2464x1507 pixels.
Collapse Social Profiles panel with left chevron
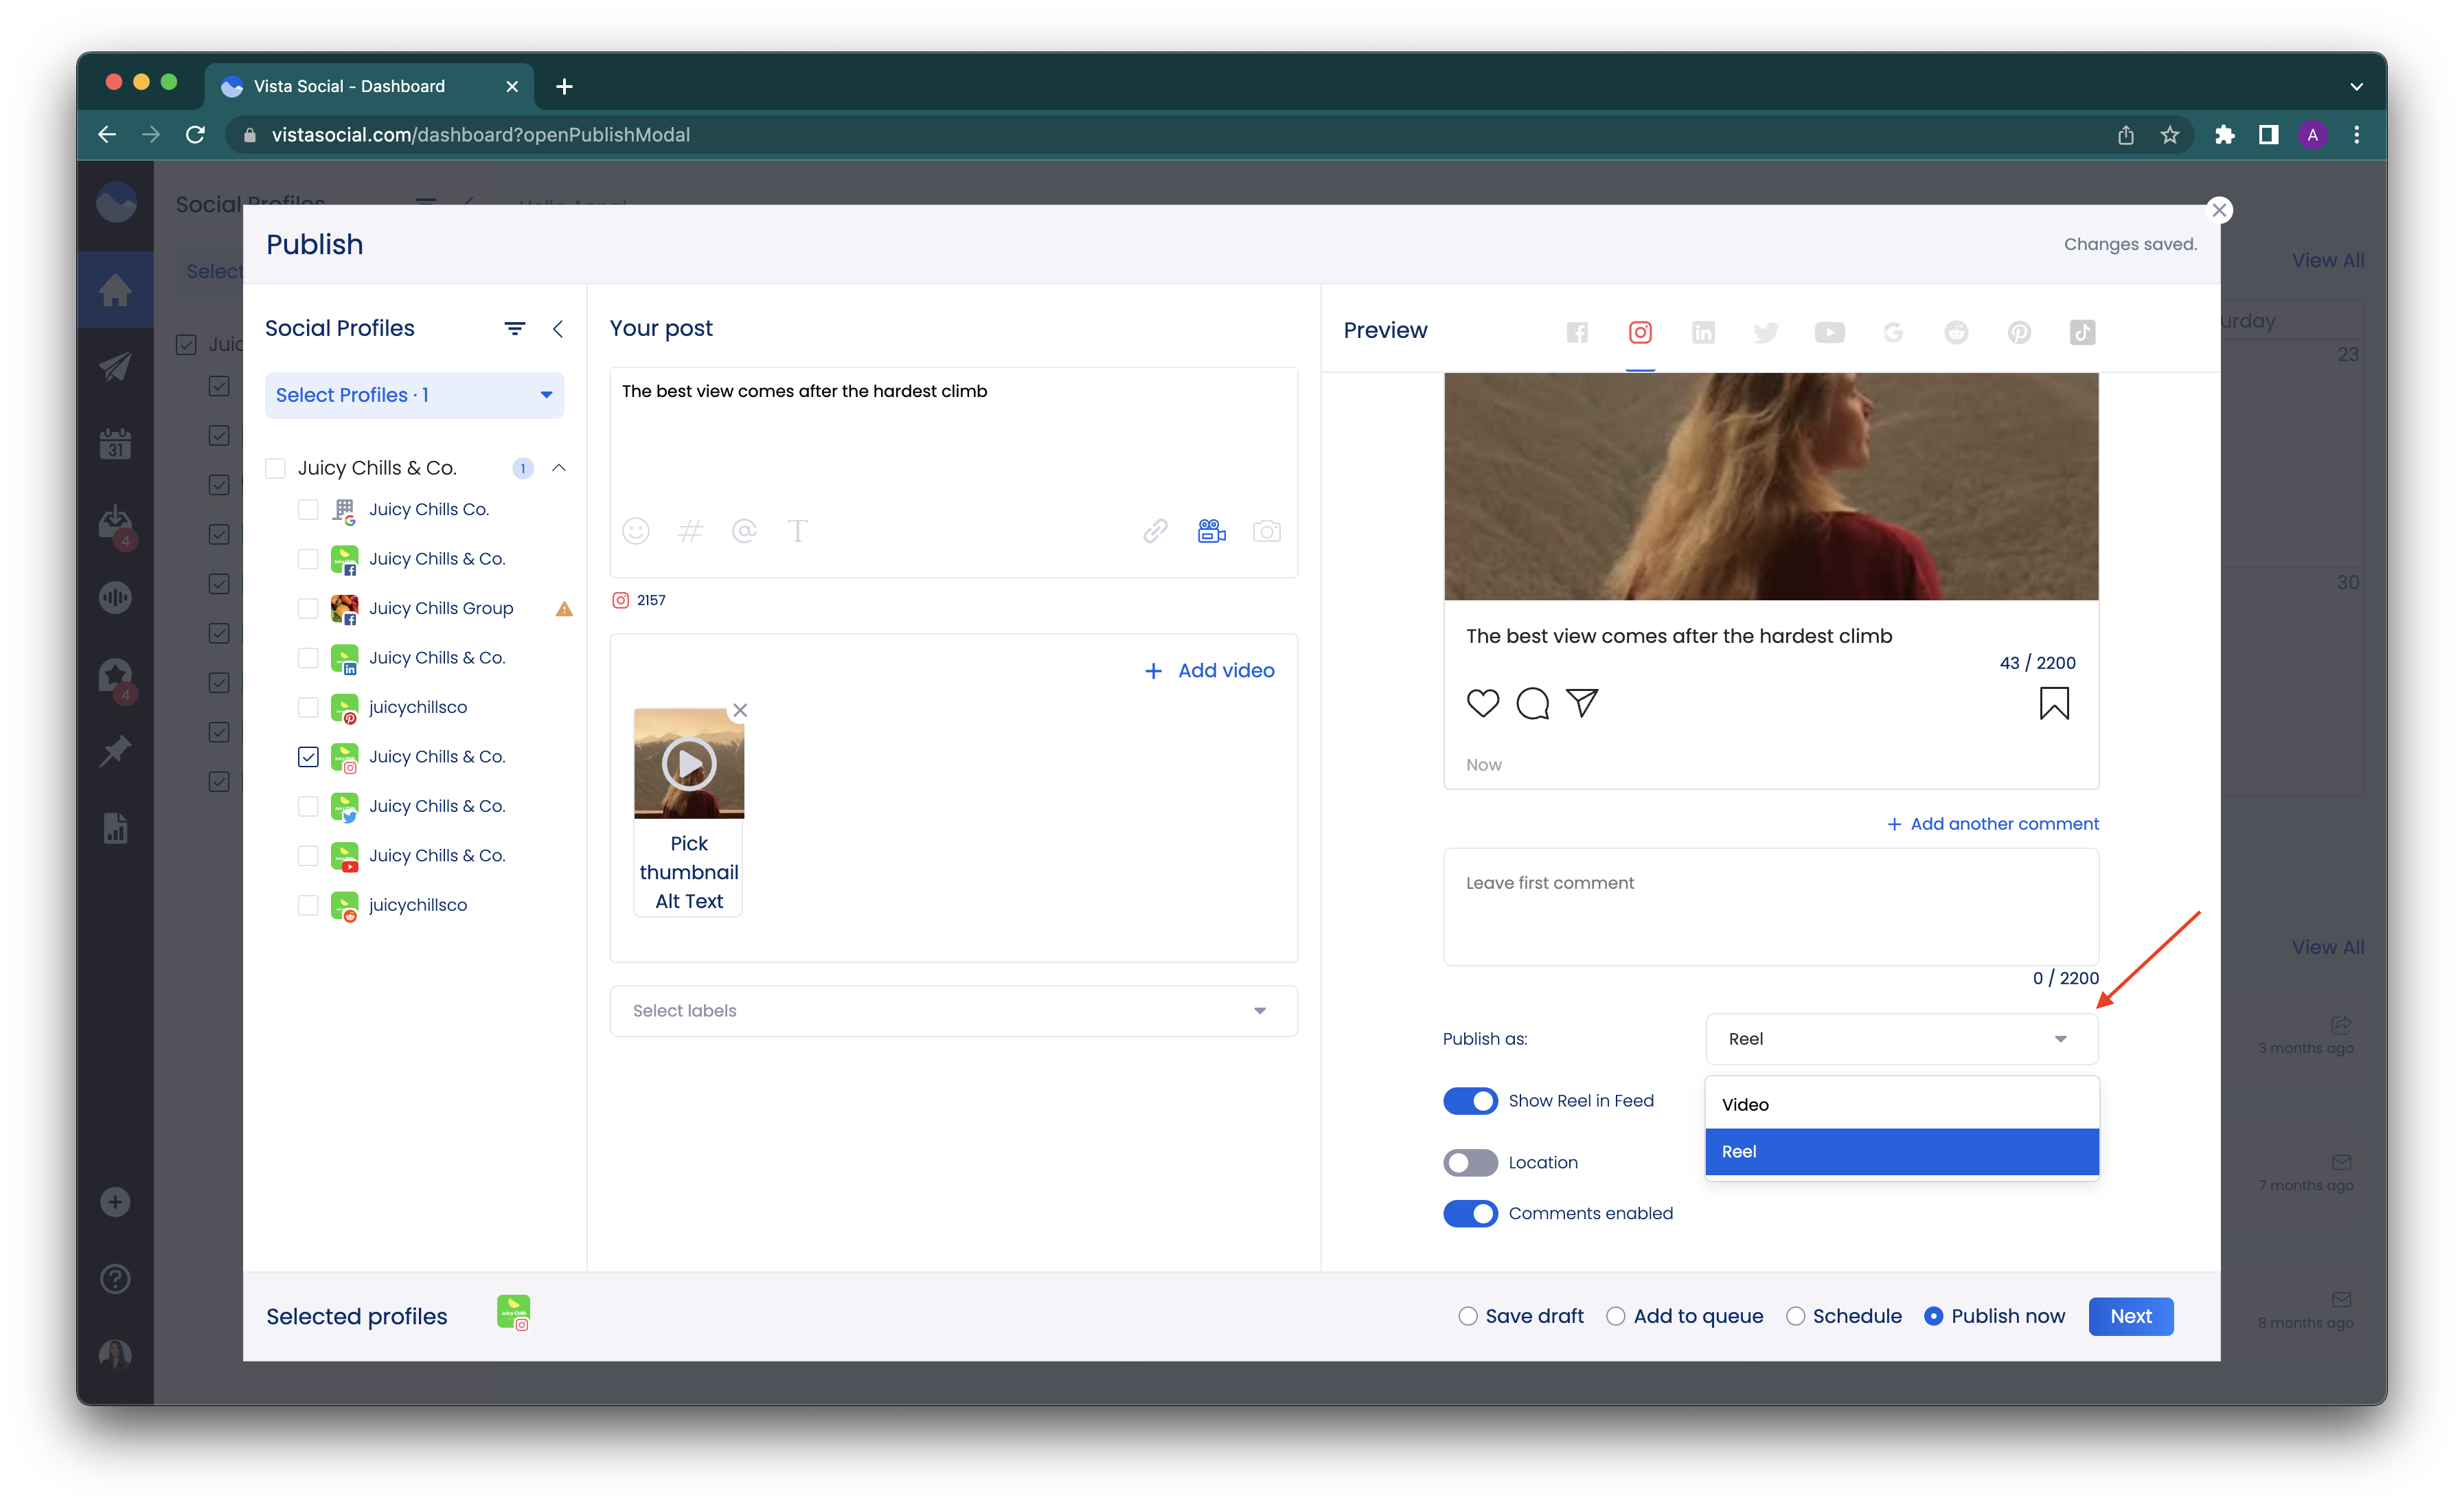558,328
